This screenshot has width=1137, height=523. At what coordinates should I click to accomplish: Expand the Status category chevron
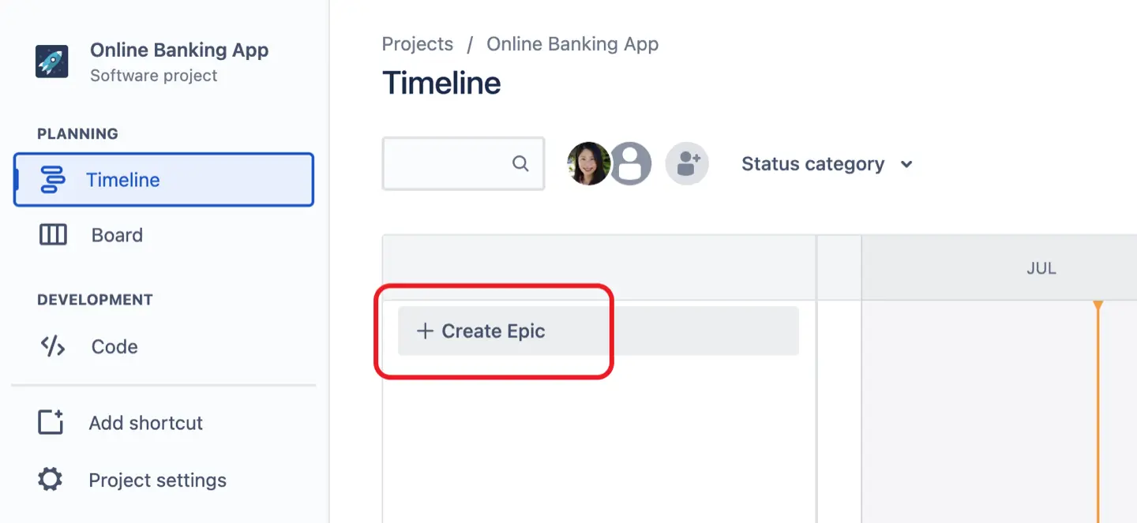pyautogui.click(x=906, y=164)
